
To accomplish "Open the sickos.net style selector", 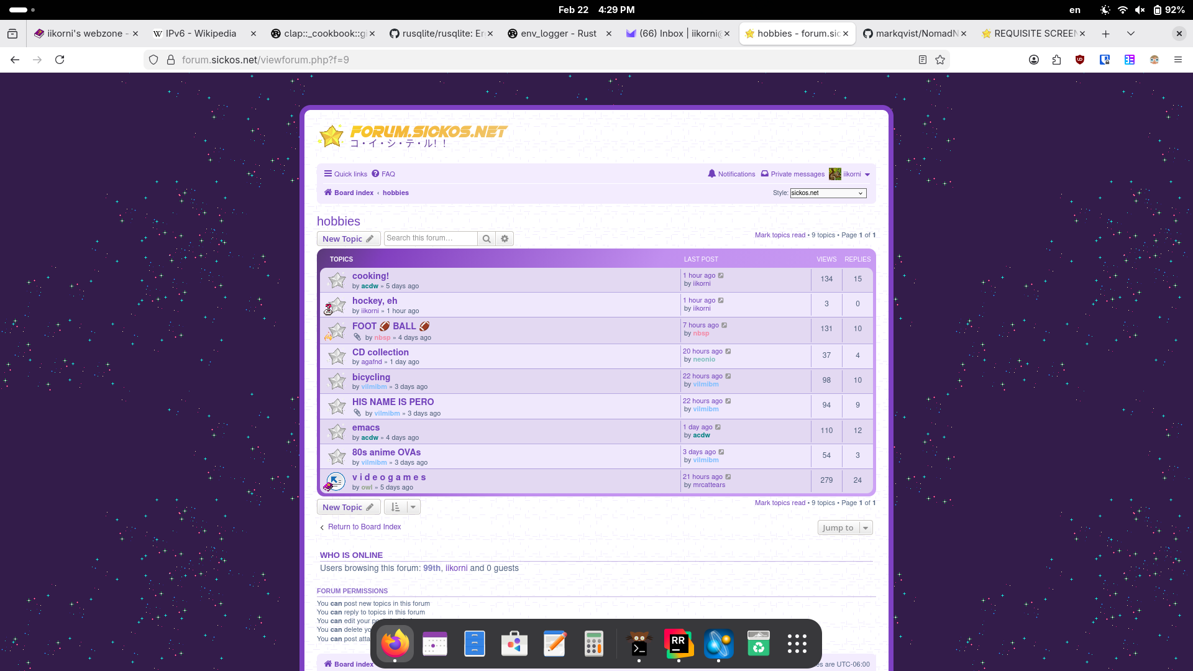I will coord(828,193).
